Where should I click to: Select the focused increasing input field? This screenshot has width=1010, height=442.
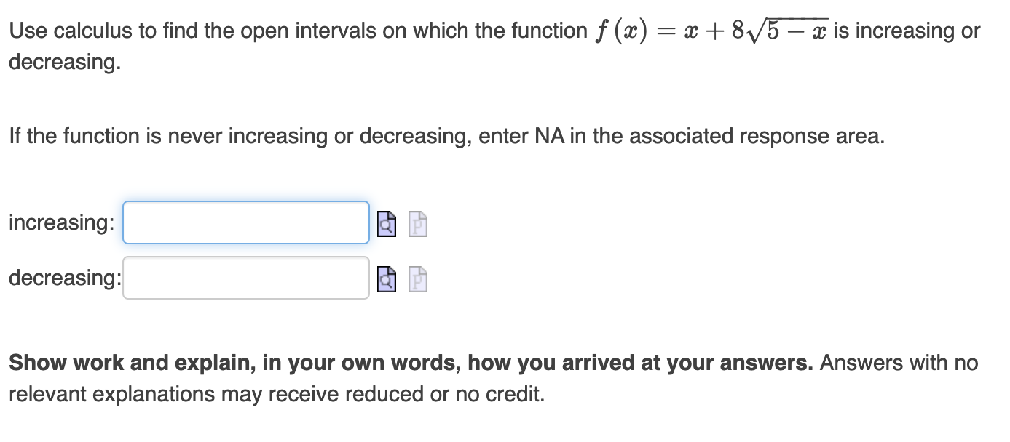point(245,222)
